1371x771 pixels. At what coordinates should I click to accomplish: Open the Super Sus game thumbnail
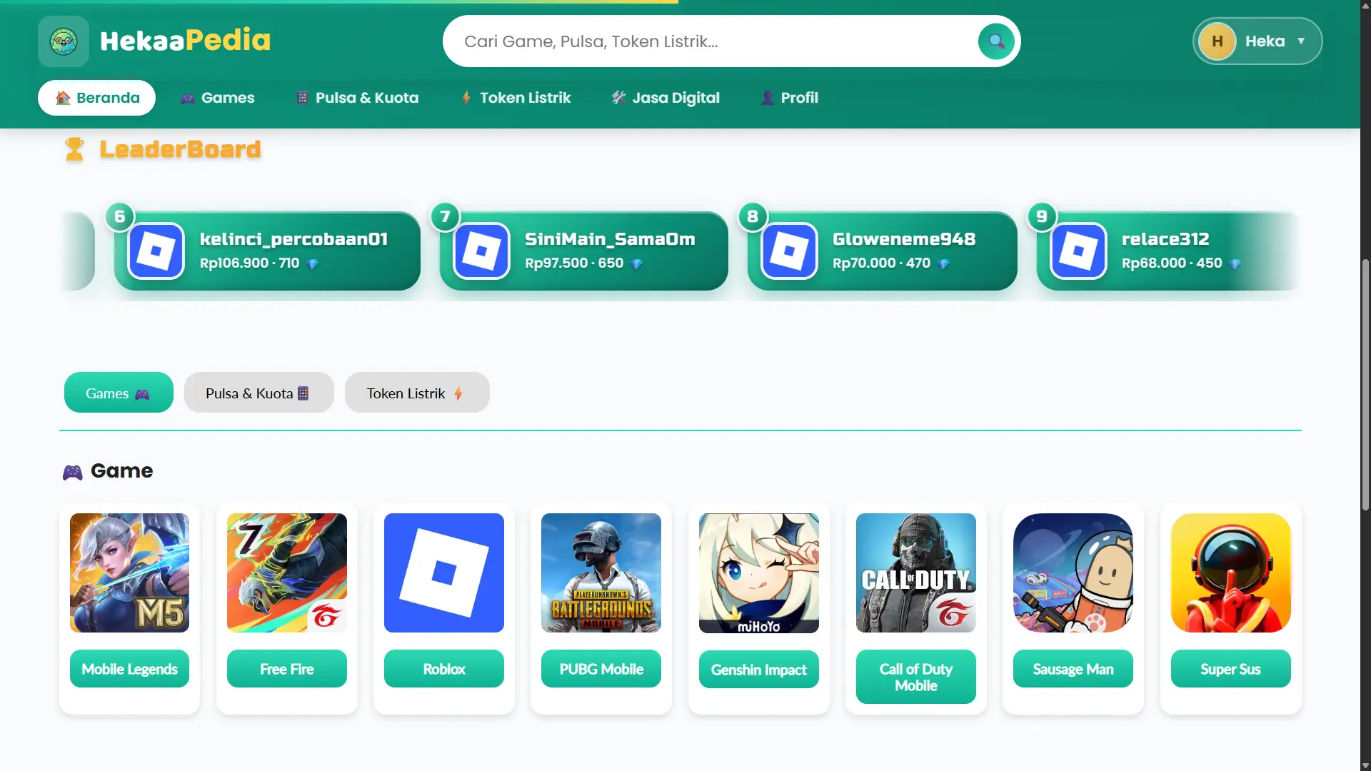(x=1231, y=573)
